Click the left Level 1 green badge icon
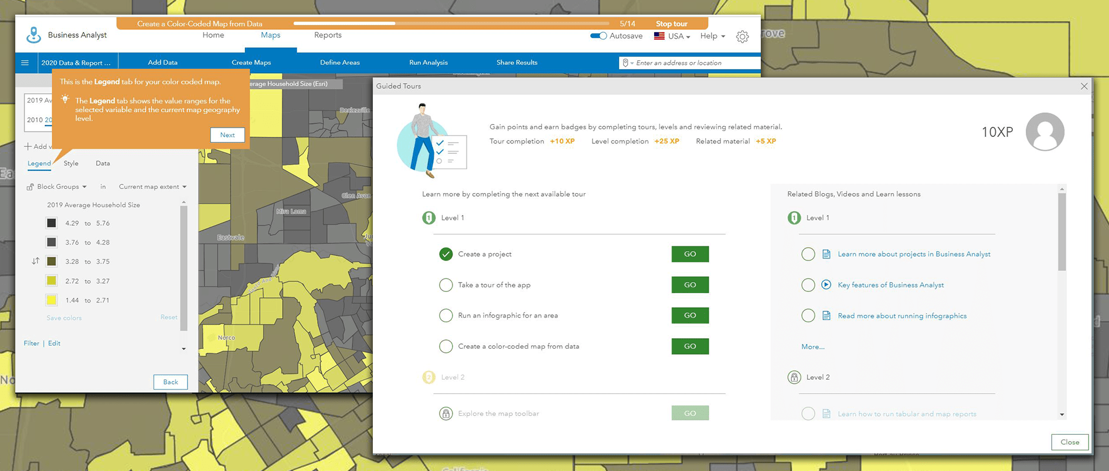This screenshot has width=1109, height=471. pyautogui.click(x=429, y=218)
